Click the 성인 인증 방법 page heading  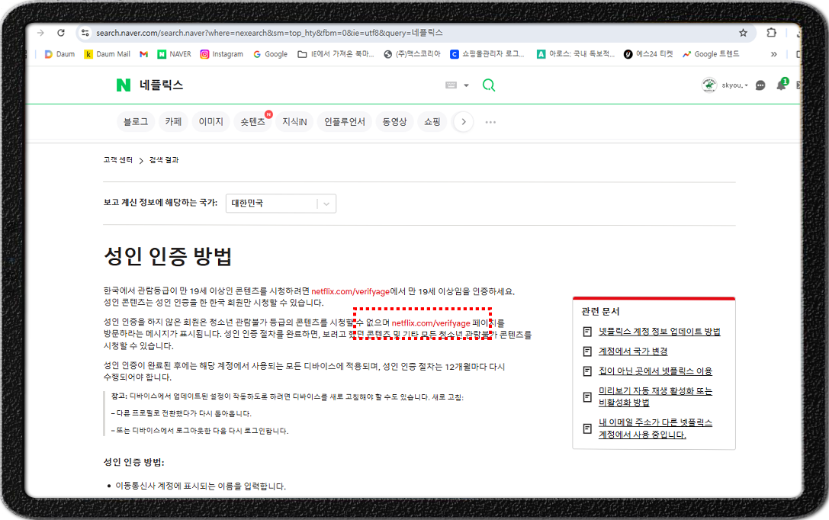(168, 256)
